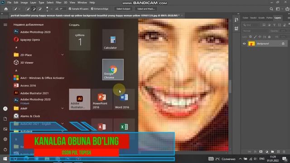Toggle Enhance Edge checkbox
Viewport: 290px width, 163px height.
[92, 9]
